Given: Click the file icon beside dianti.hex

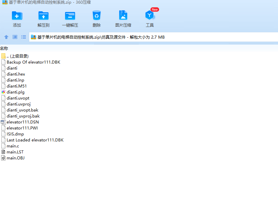Looking at the screenshot, I should click(3, 74).
